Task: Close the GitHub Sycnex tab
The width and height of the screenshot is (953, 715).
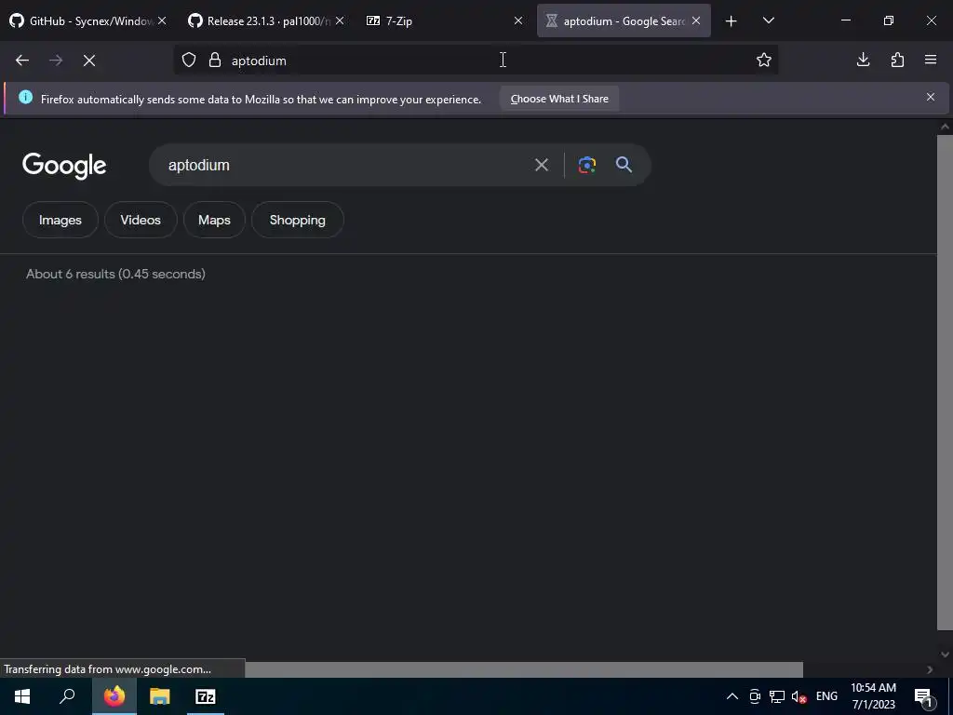Action: click(162, 20)
